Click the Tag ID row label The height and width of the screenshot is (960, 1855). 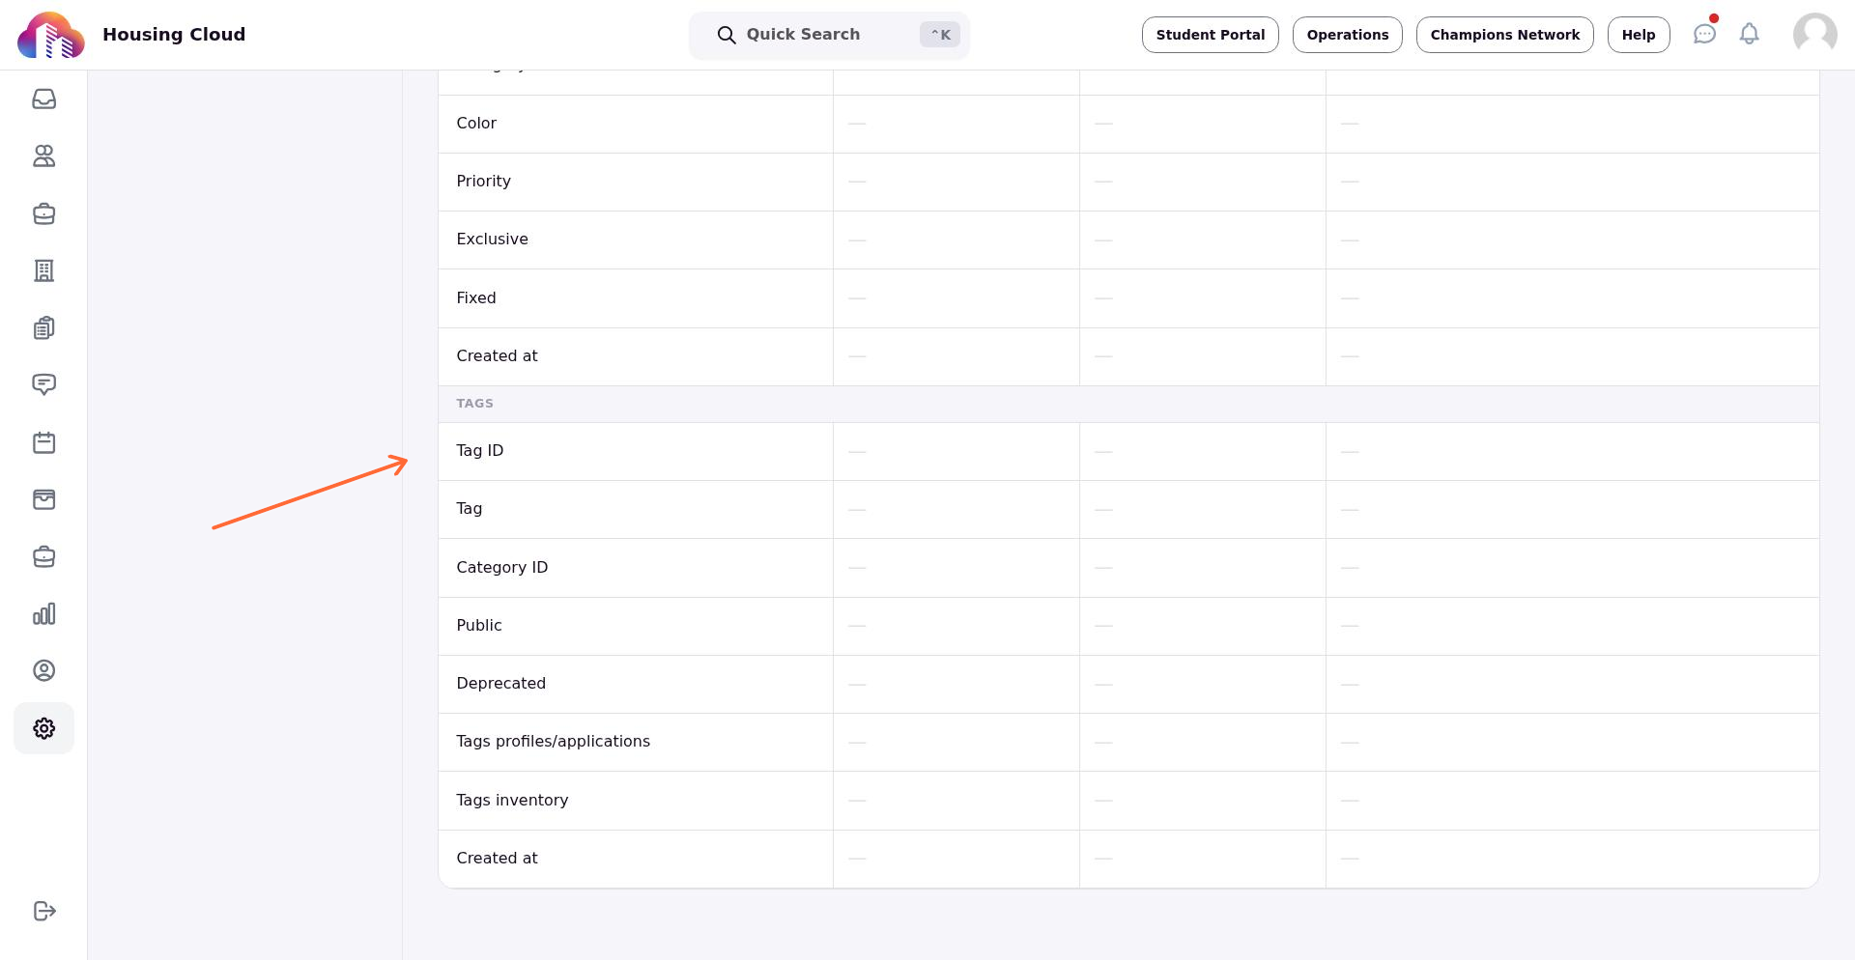pos(480,451)
